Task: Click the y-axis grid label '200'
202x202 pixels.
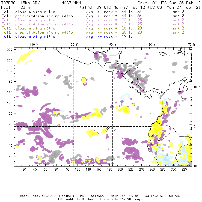Action: pyautogui.click(x=10, y=60)
